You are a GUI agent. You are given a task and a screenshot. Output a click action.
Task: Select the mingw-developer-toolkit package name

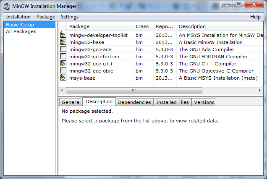click(98, 35)
